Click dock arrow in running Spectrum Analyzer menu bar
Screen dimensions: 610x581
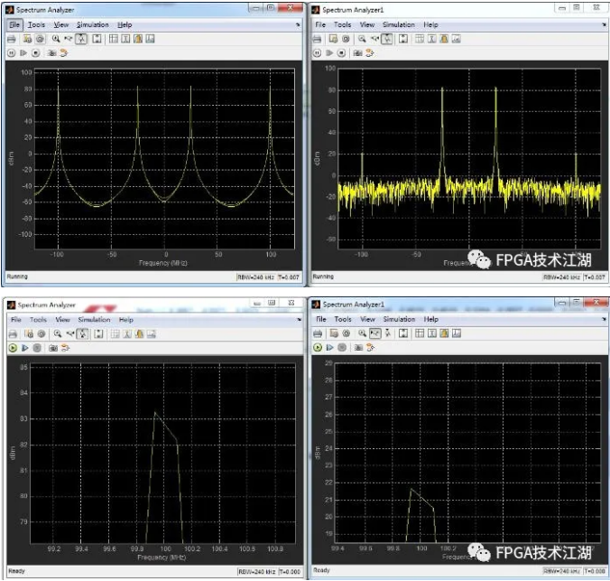[x=296, y=25]
